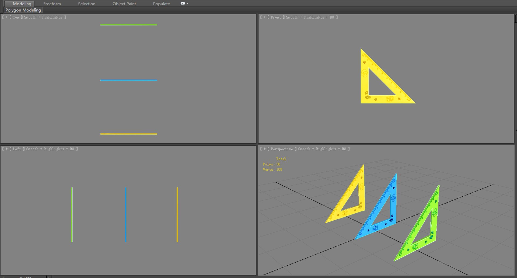The width and height of the screenshot is (517, 278).
Task: Expand the Polygon Modeling panel
Action: click(23, 10)
